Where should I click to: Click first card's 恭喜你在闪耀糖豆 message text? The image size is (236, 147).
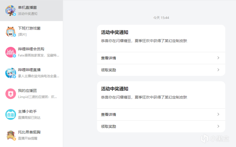click(x=144, y=41)
